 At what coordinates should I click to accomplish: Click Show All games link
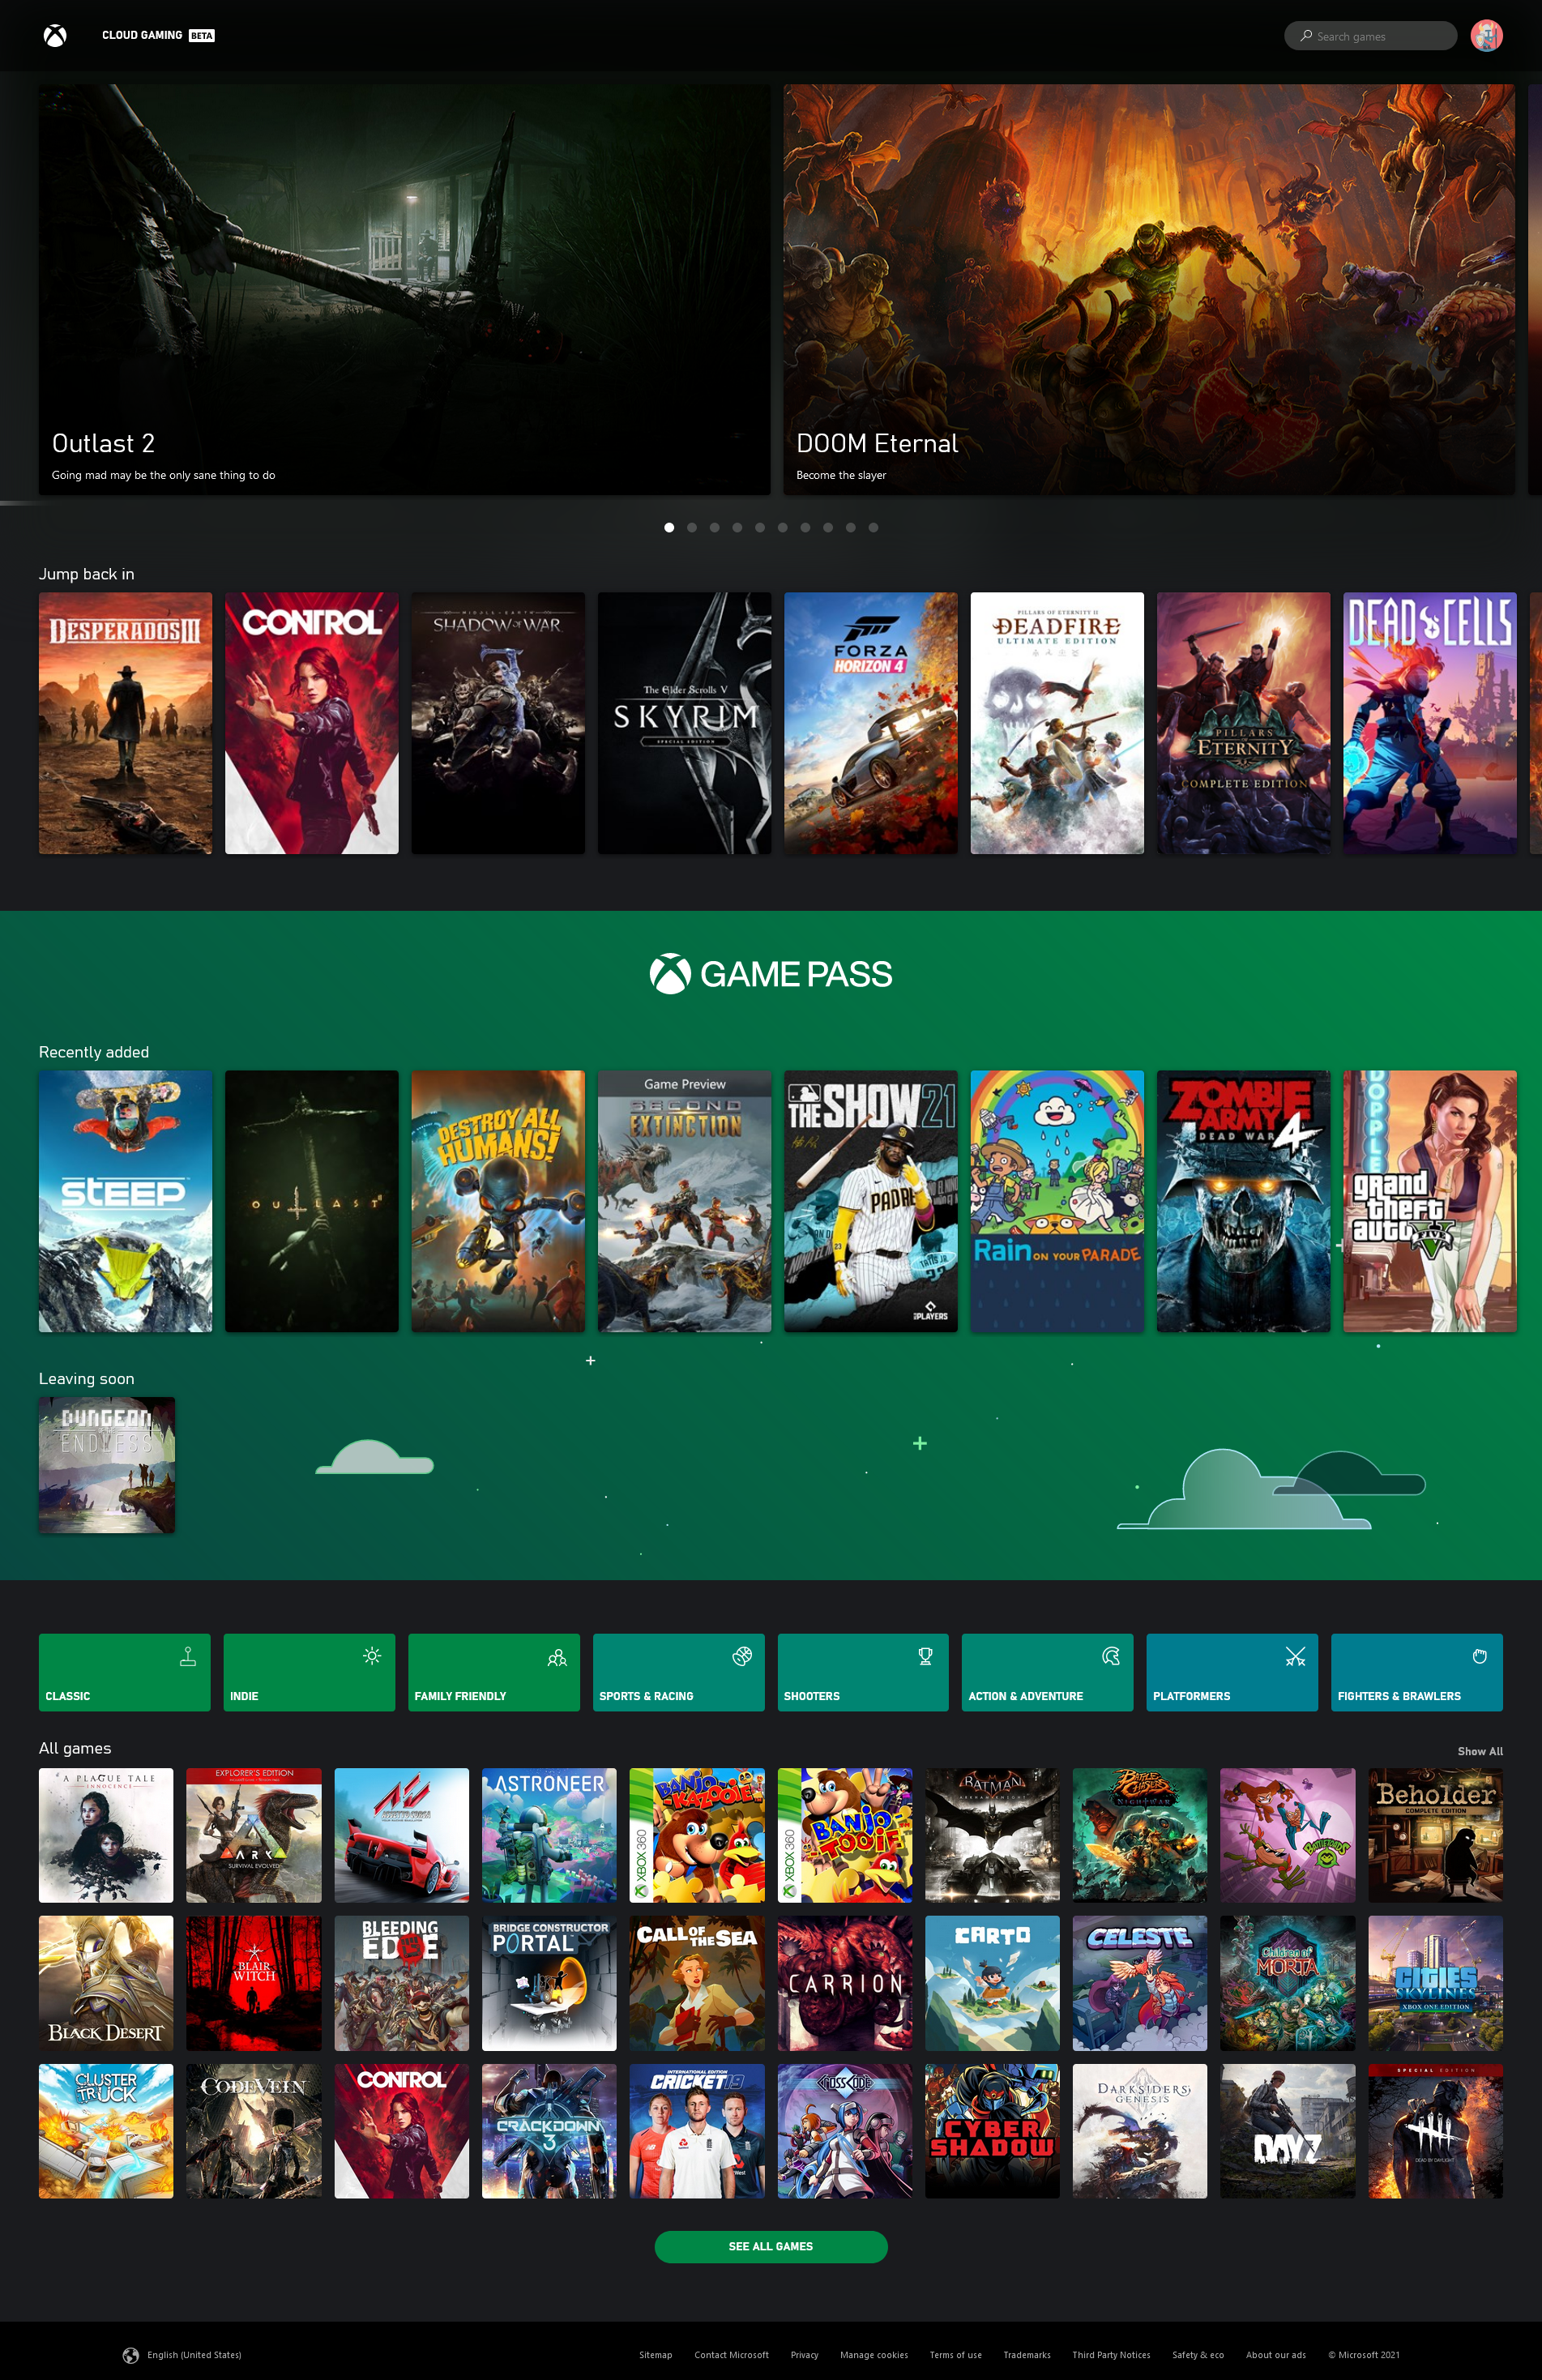(1480, 1751)
